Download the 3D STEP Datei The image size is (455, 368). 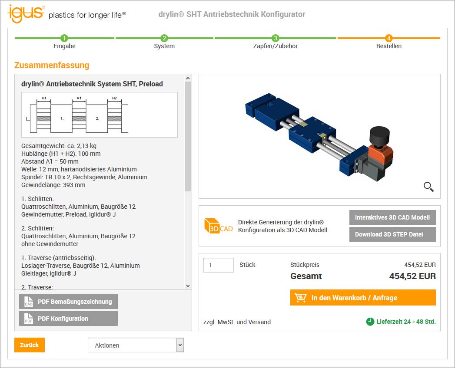(392, 234)
